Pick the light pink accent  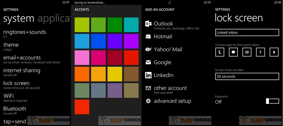tap(82, 58)
